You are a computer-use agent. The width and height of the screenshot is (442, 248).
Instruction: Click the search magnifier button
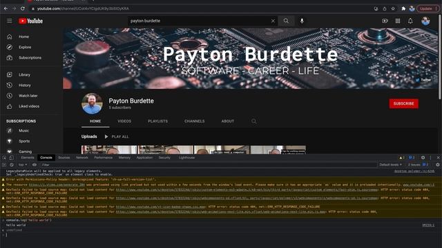point(286,21)
